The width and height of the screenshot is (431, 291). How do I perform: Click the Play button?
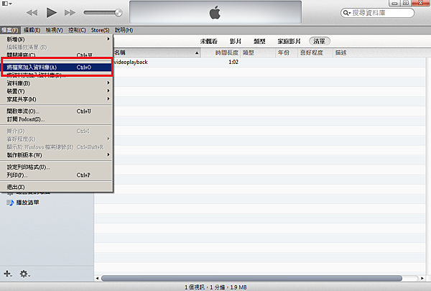click(x=52, y=13)
